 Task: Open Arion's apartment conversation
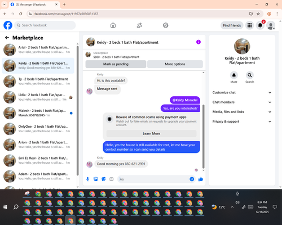(x=38, y=145)
